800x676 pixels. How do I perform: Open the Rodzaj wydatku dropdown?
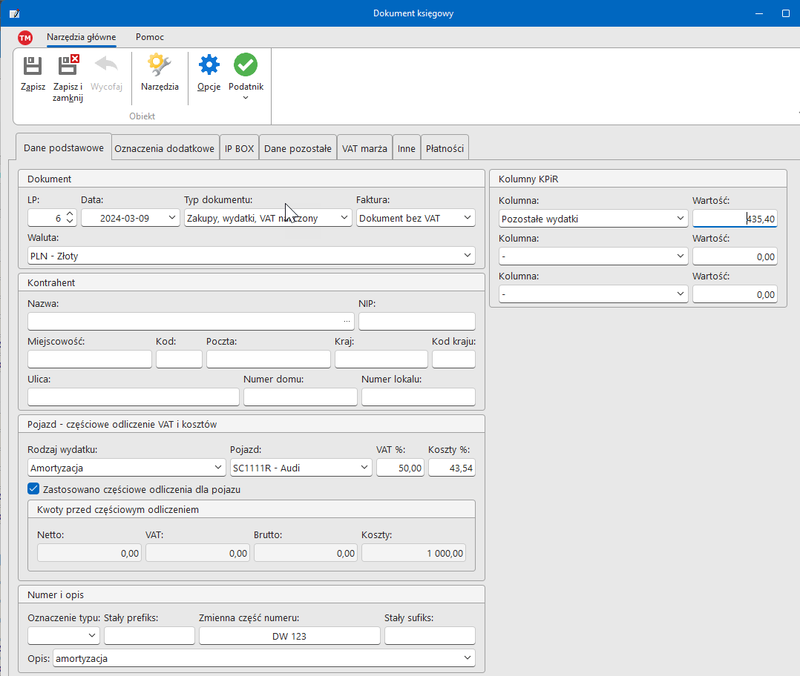click(x=217, y=468)
